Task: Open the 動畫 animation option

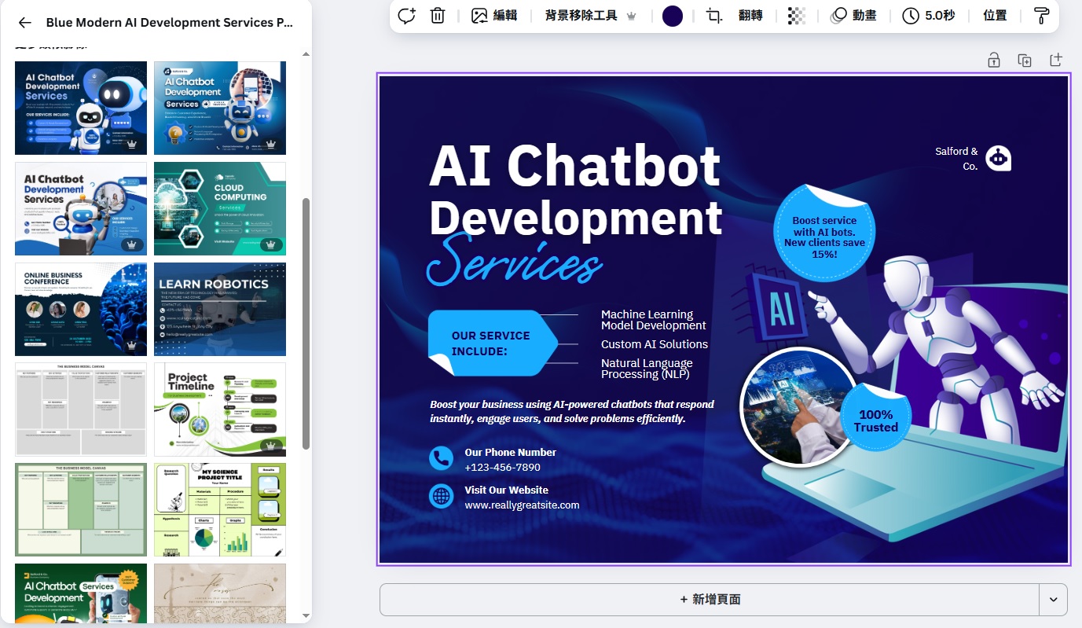Action: (853, 15)
